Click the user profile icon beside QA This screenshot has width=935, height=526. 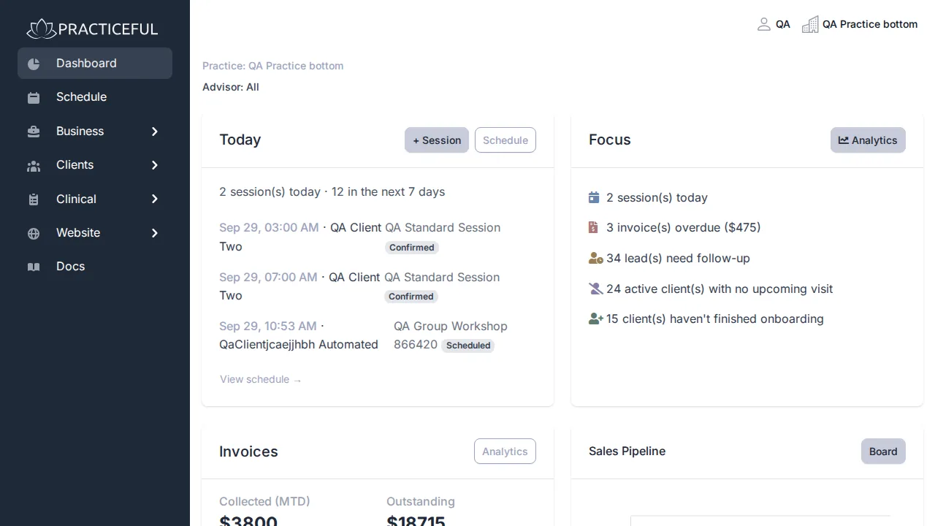click(764, 24)
